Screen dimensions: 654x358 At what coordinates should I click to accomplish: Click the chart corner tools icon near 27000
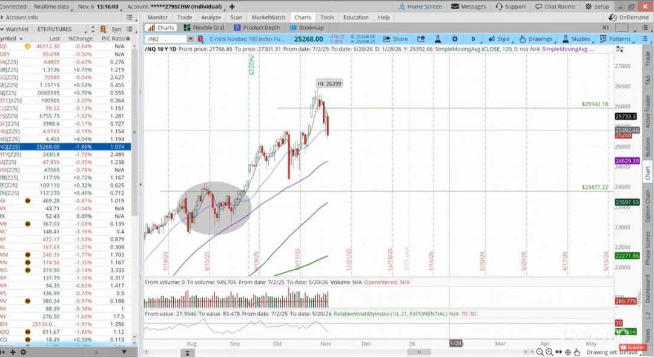[x=620, y=49]
